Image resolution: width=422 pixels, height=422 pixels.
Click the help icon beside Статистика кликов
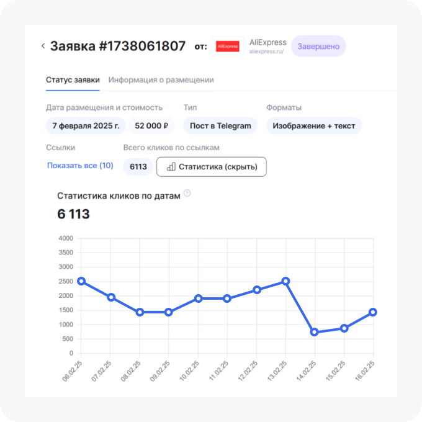[187, 194]
